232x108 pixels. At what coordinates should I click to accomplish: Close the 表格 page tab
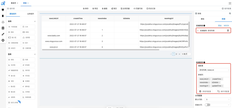(28, 3)
